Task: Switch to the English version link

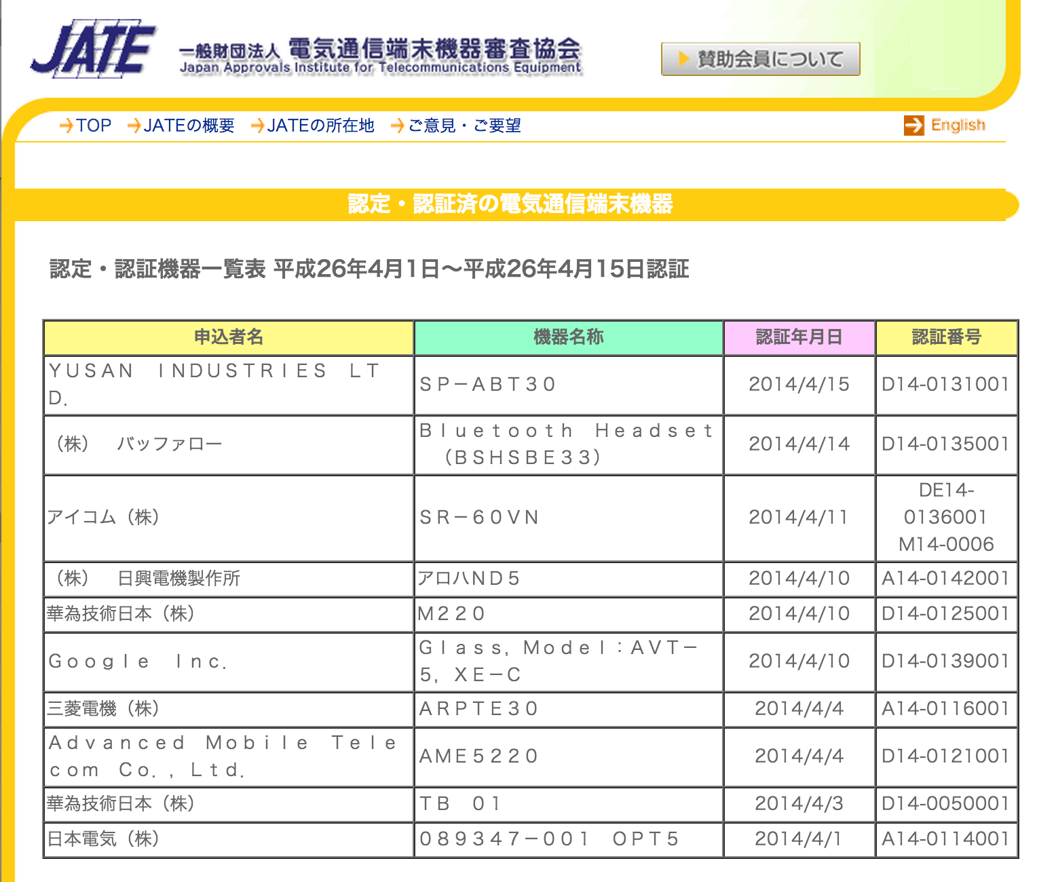Action: (958, 125)
